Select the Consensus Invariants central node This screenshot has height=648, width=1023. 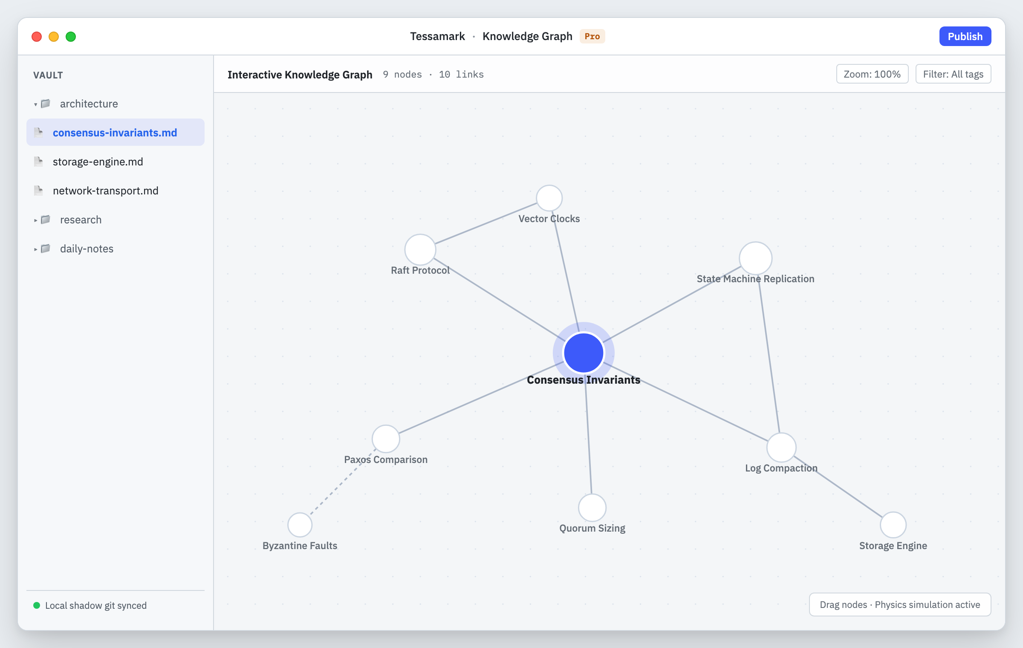[584, 353]
